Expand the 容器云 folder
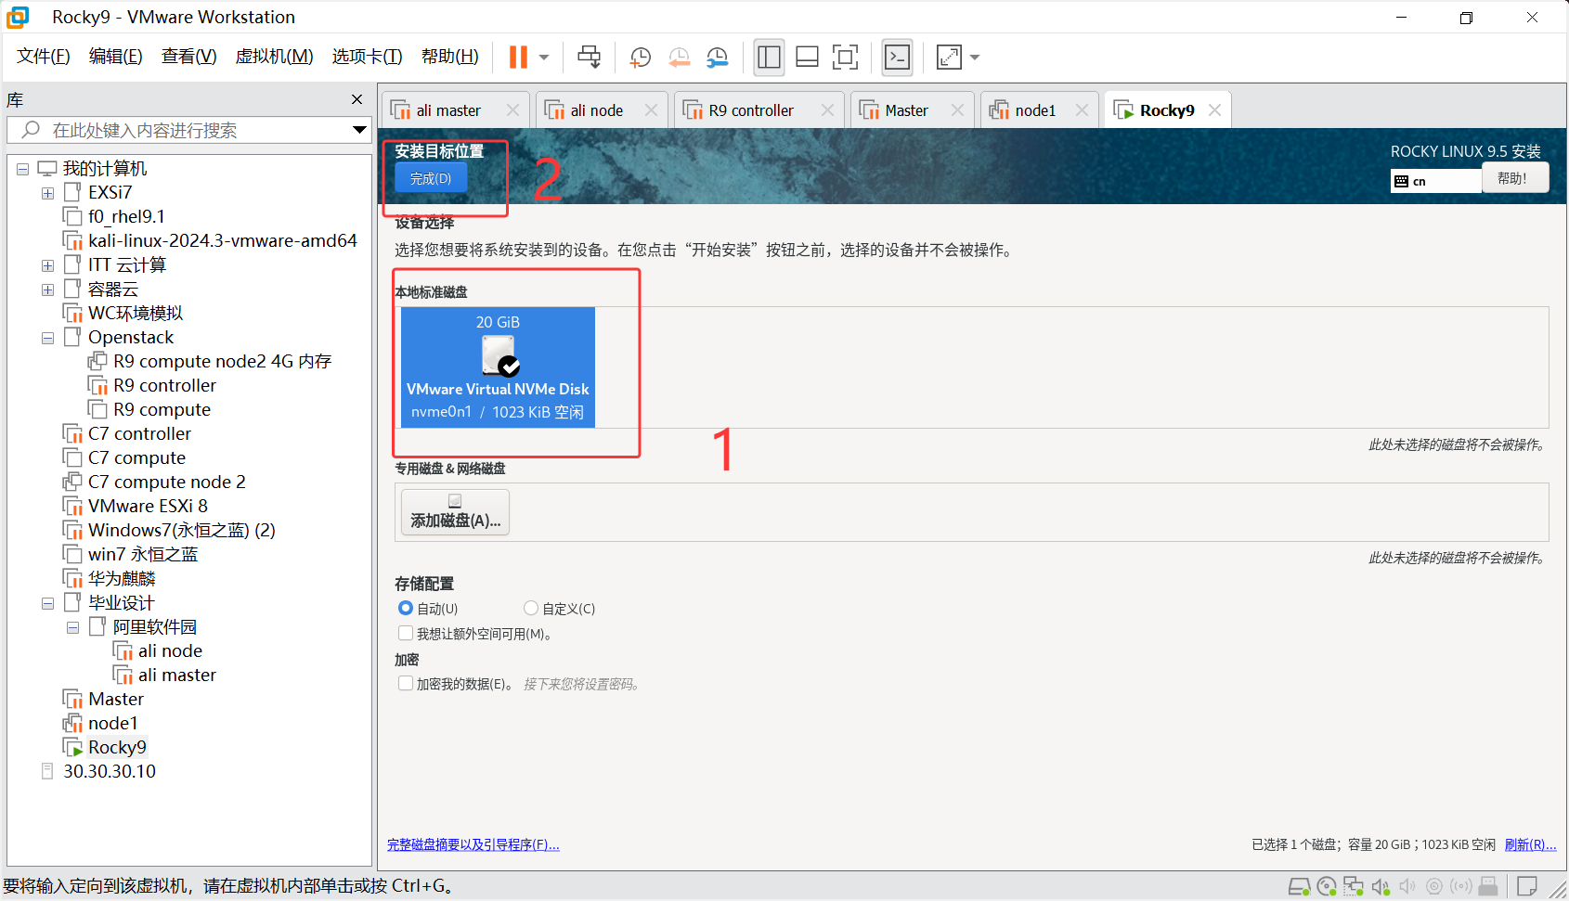Viewport: 1569px width, 901px height. tap(47, 290)
